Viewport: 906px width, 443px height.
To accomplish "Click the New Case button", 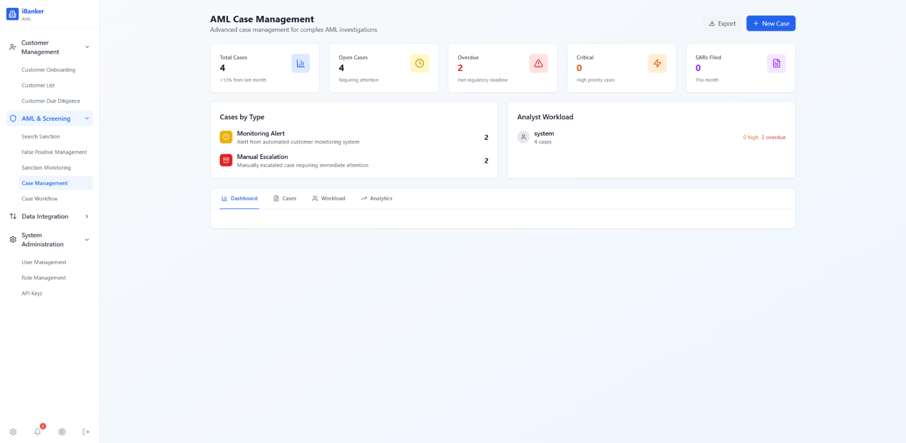I will click(x=771, y=24).
